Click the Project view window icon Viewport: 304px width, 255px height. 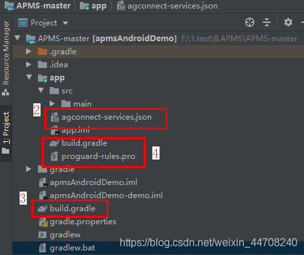pos(23,23)
